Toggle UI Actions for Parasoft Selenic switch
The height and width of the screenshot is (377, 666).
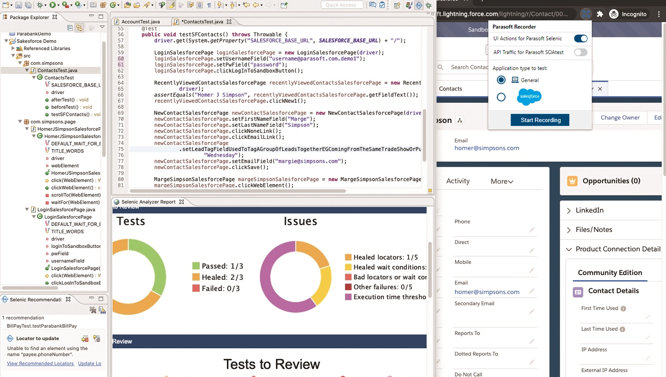point(580,39)
